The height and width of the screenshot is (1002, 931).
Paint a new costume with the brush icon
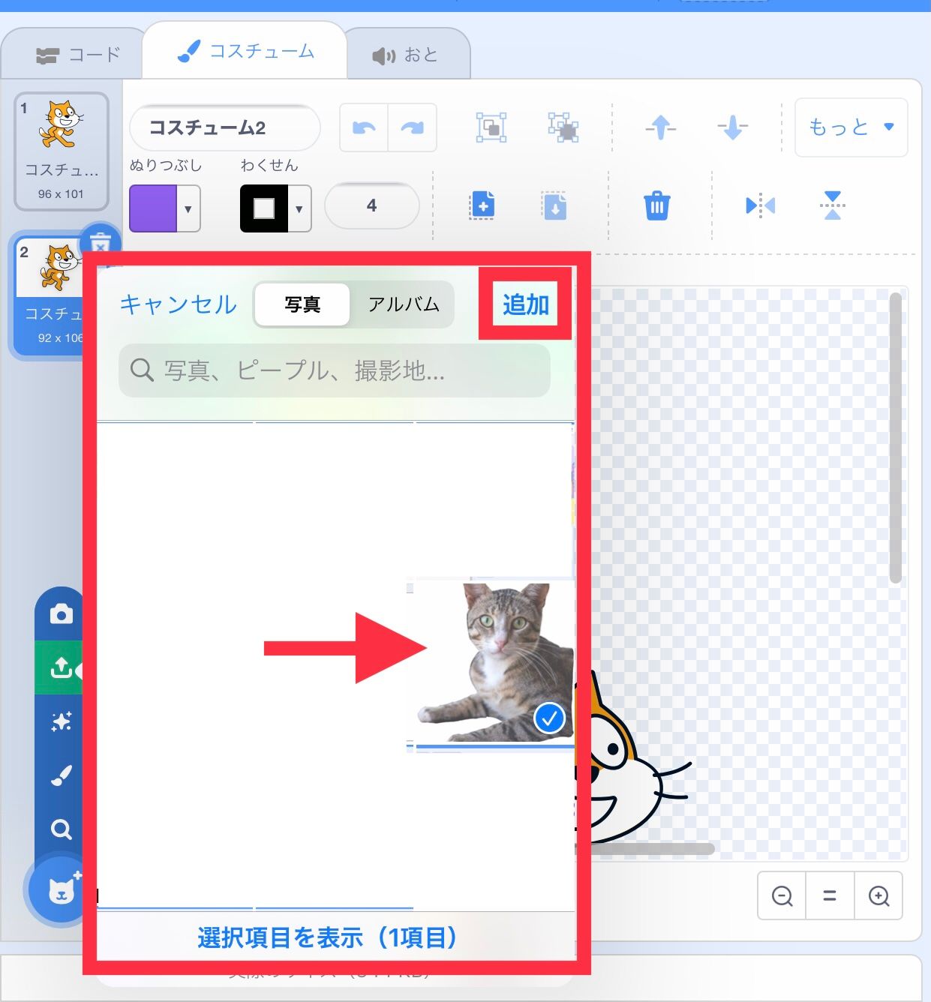point(60,774)
